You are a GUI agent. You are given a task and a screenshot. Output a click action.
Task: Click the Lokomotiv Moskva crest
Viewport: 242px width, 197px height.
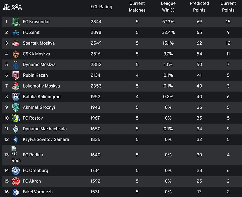tap(16, 86)
